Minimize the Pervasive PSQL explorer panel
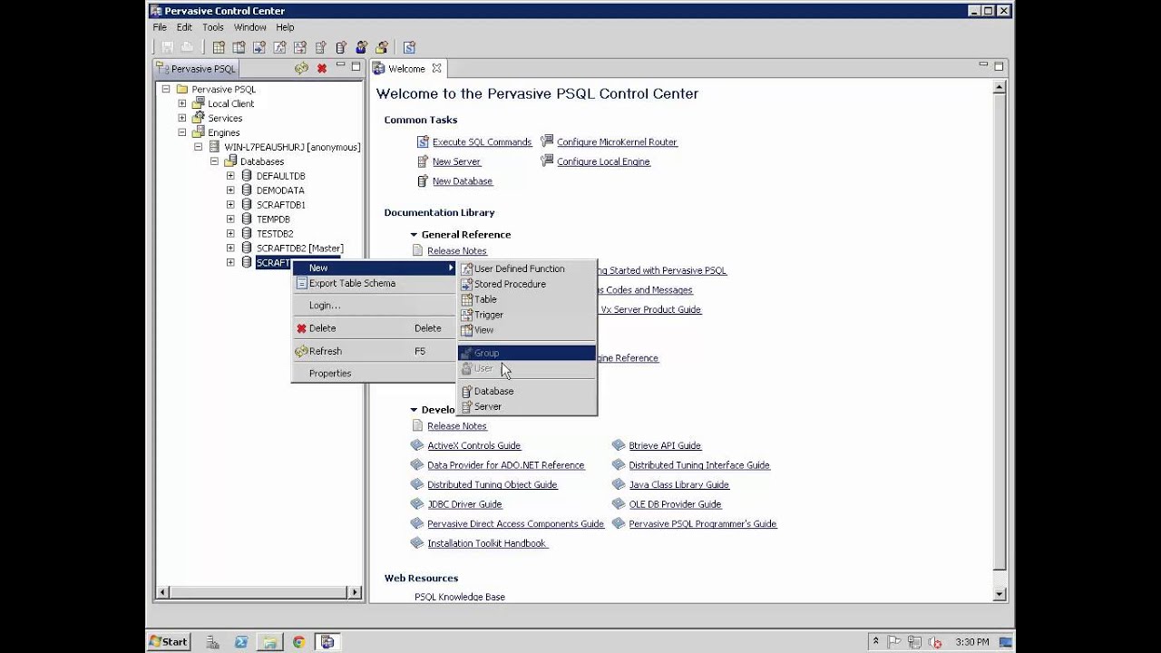 click(341, 66)
